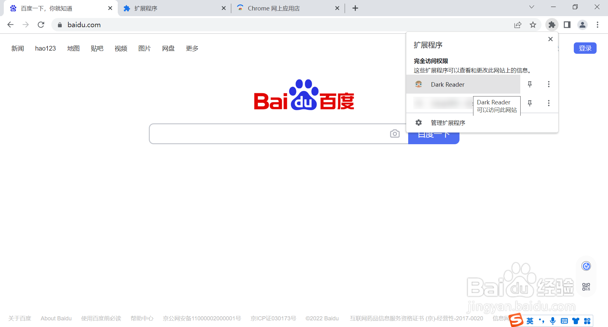Open 帮助中心 footer link
This screenshot has width=608, height=327.
[142, 318]
